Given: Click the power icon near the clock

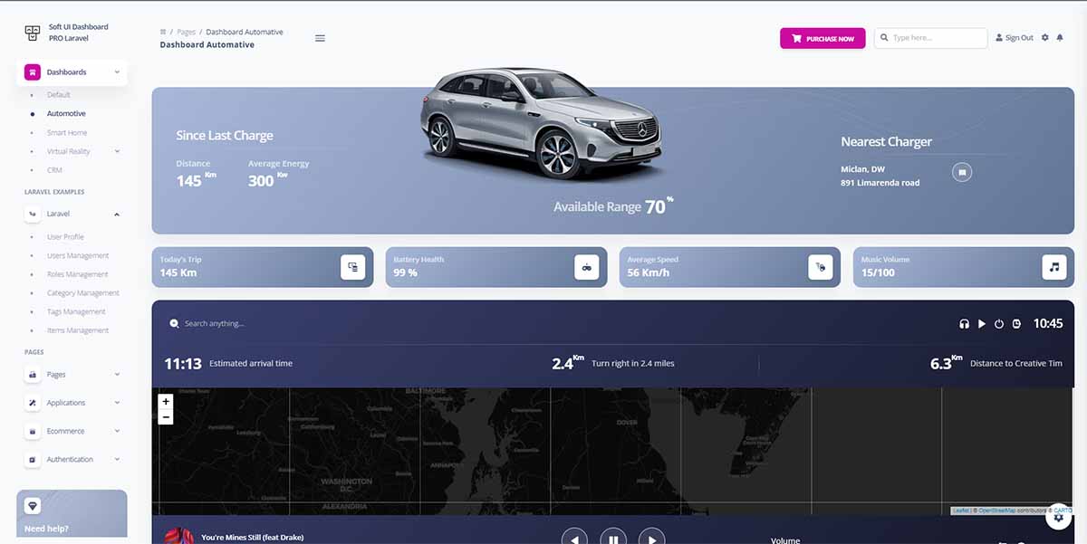Looking at the screenshot, I should pos(999,323).
